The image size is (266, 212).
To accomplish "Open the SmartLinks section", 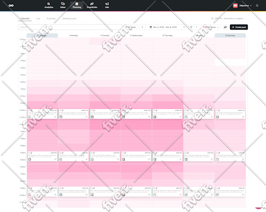I will 92,5.
